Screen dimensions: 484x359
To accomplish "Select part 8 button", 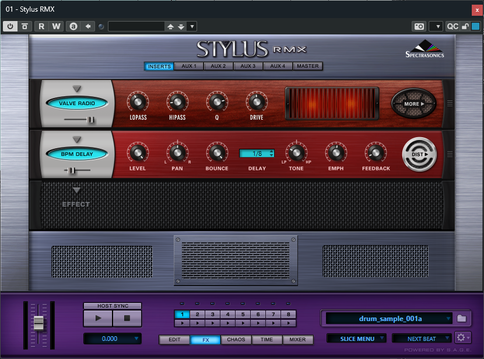I will pyautogui.click(x=288, y=314).
